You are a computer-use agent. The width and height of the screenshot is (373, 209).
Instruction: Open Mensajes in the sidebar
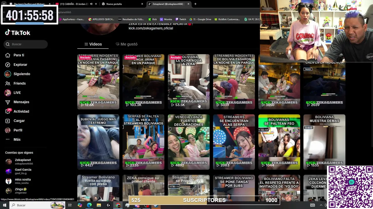click(21, 102)
